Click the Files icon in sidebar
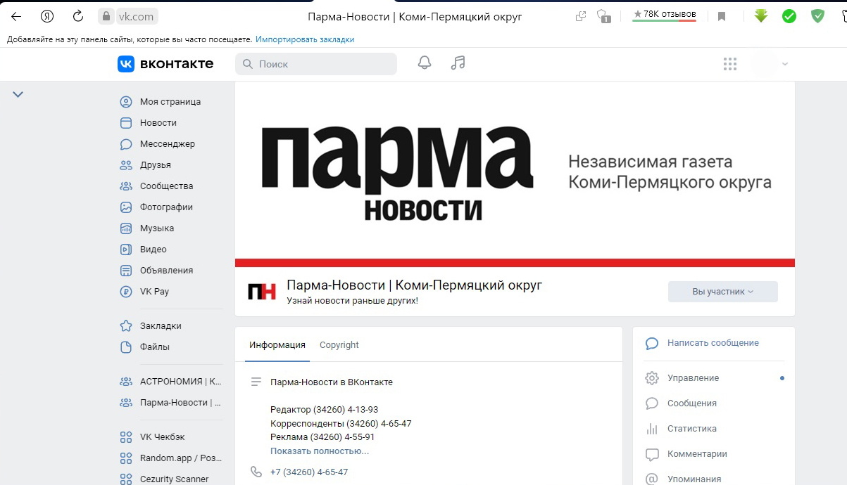This screenshot has height=485, width=847. click(x=126, y=347)
